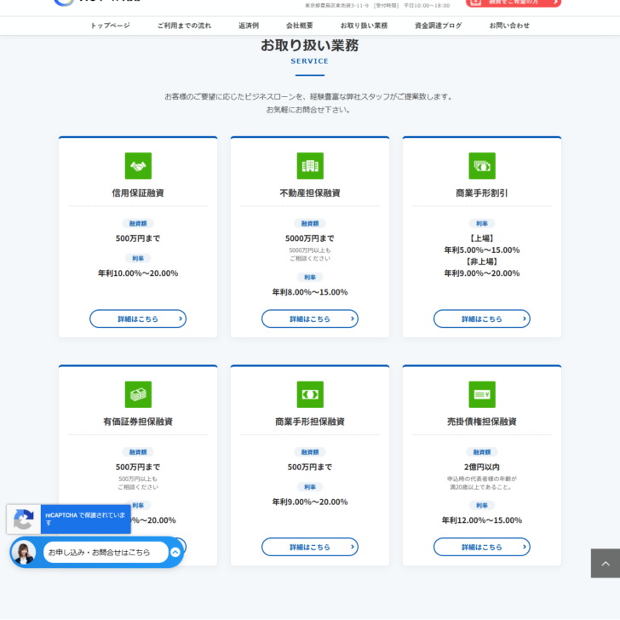
Task: Open the お取り扱い業務 menu item
Action: pyautogui.click(x=364, y=26)
